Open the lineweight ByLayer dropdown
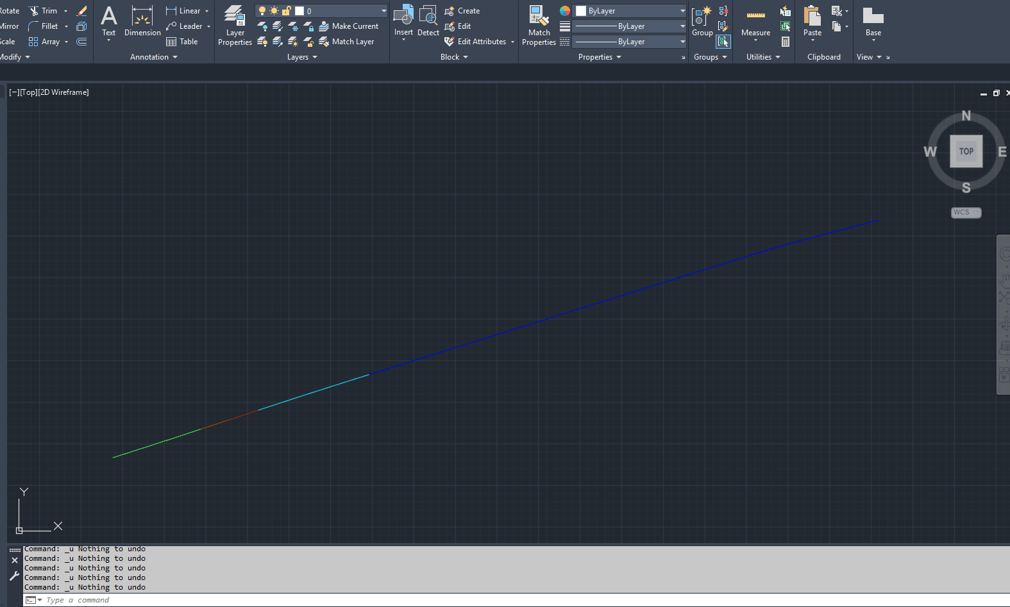Viewport: 1010px width, 607px height. tap(630, 26)
